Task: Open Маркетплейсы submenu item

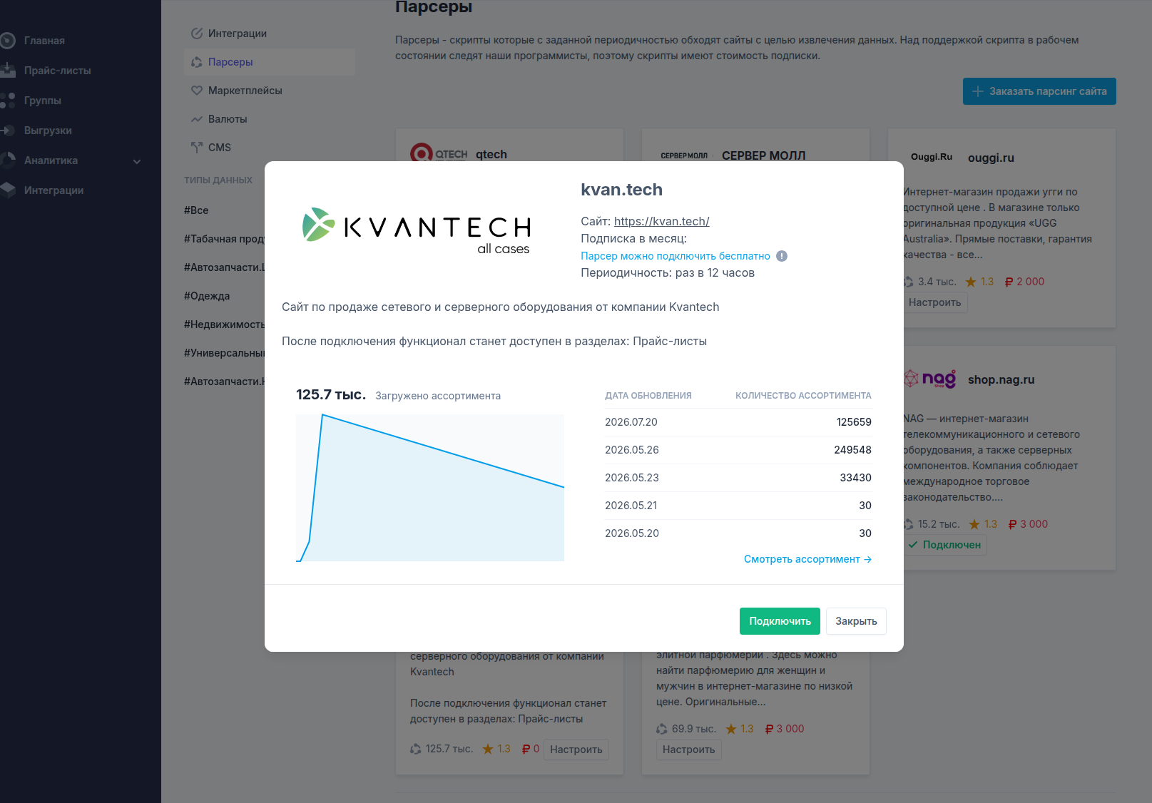Action: pos(269,91)
